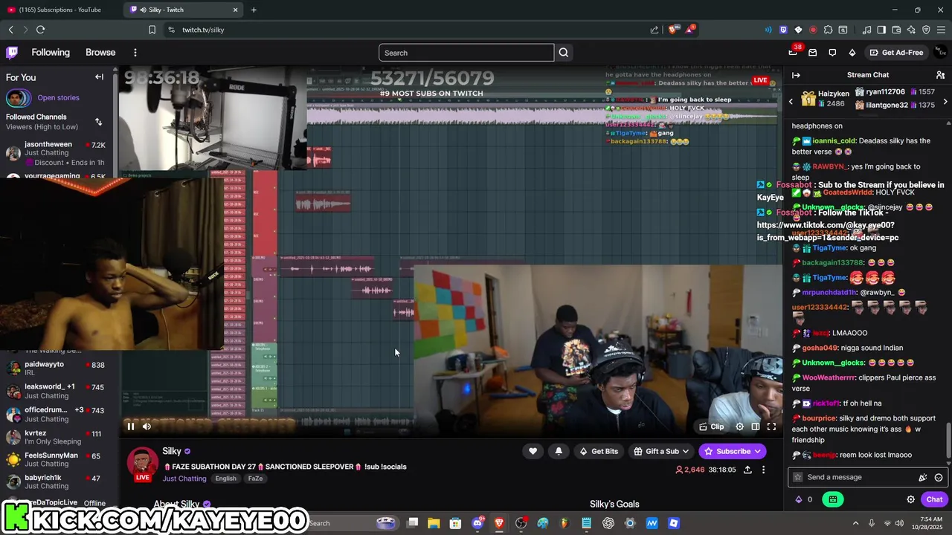Click the search magnifier button
952x535 pixels.
[564, 53]
